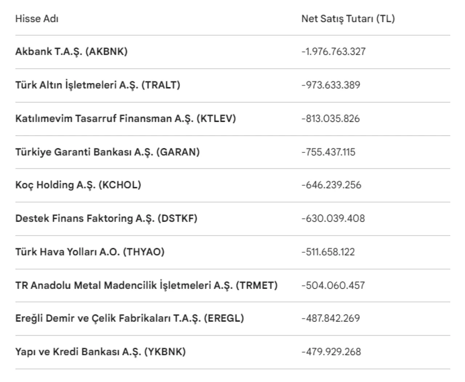Select Yapı ve Kredi Bankası (YKBNK) name
The width and height of the screenshot is (465, 382).
100,352
